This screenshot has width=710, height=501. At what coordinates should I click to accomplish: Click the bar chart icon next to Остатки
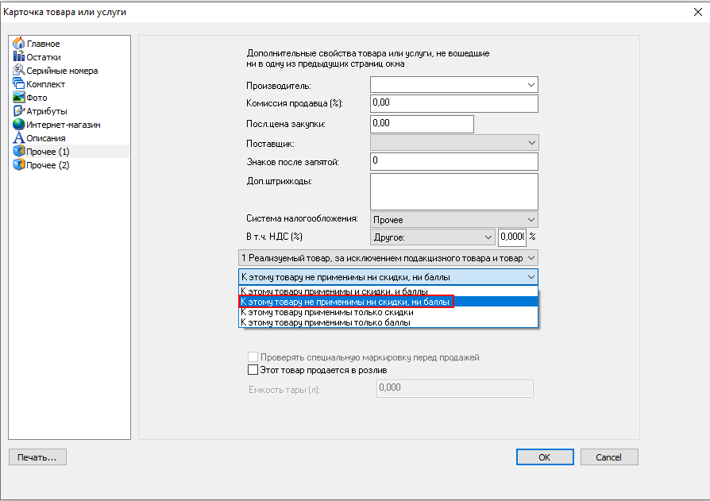pyautogui.click(x=18, y=56)
